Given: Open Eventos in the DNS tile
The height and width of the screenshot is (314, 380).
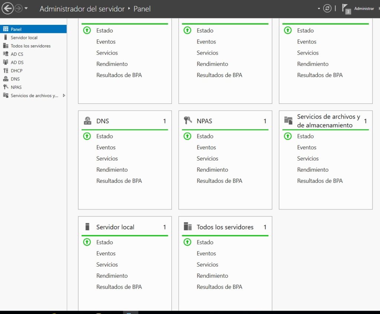Looking at the screenshot, I should pos(106,147).
